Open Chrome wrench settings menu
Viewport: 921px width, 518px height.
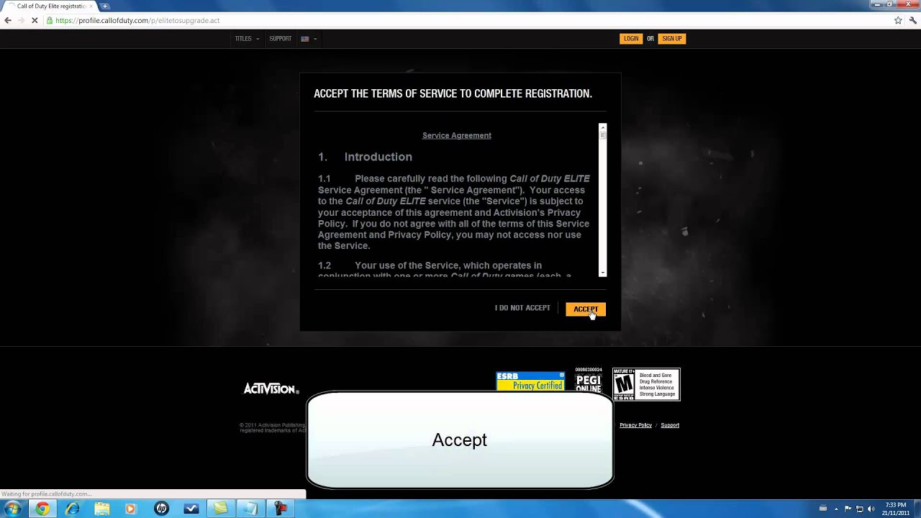[x=913, y=20]
